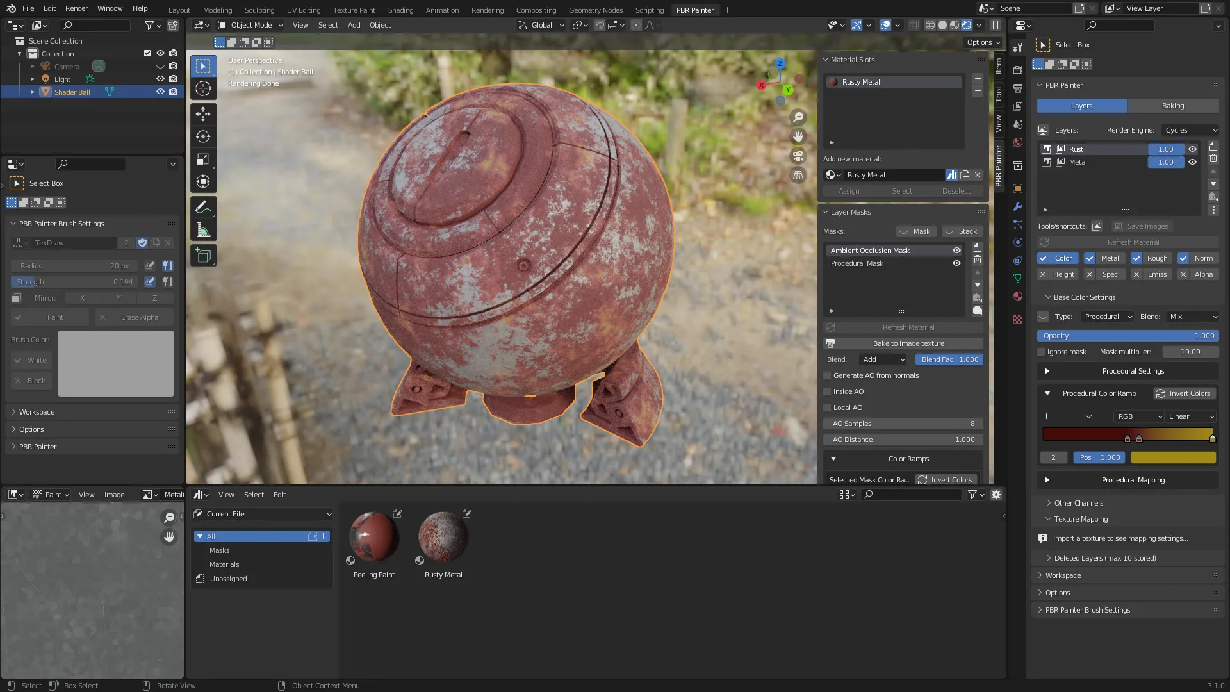Adjust the Opacity slider
This screenshot has width=1230, height=692.
(1127, 336)
